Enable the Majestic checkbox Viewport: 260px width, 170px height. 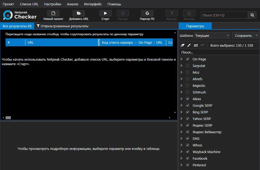pos(188,86)
